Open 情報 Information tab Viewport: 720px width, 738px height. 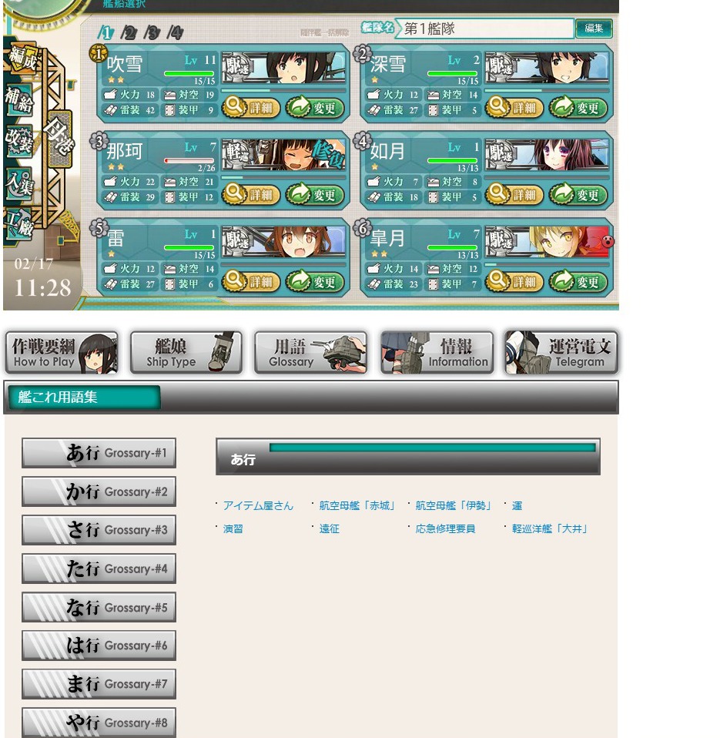pyautogui.click(x=437, y=353)
